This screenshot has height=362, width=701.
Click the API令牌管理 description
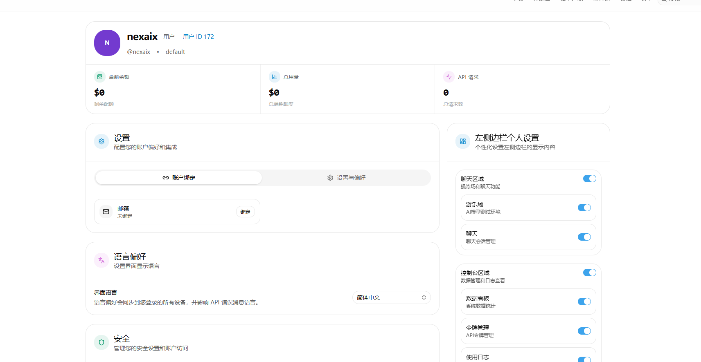480,335
